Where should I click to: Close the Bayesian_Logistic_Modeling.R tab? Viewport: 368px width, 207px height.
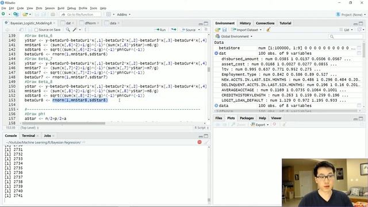click(54, 23)
